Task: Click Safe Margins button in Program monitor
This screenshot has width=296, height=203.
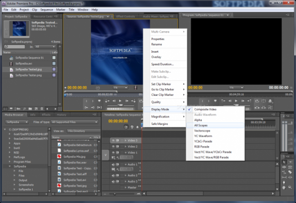Action: coord(263,101)
